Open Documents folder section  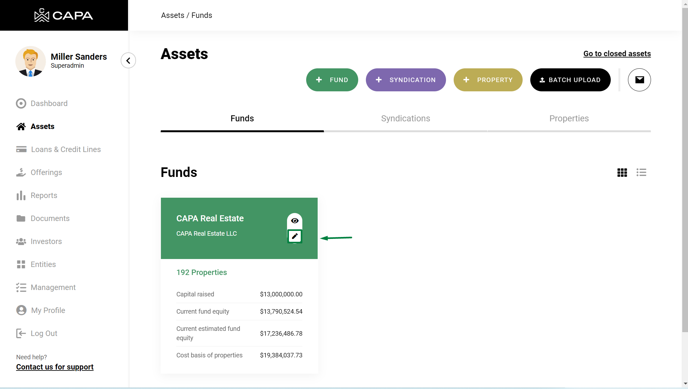coord(50,218)
